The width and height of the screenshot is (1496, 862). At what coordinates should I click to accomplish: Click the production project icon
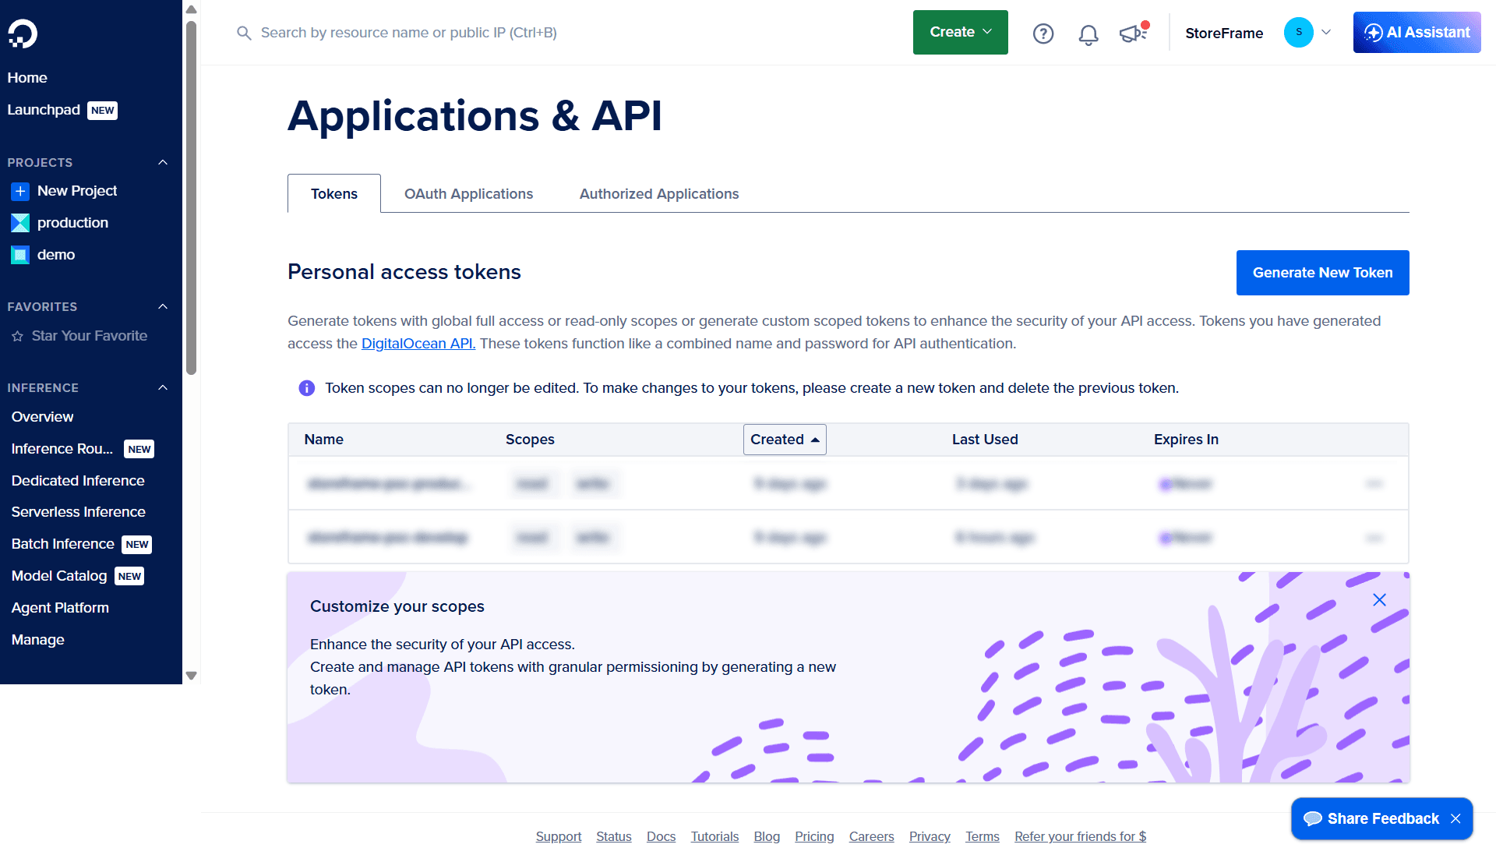click(20, 223)
